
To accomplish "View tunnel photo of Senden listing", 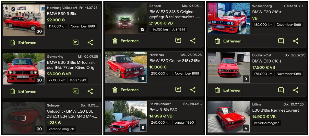I will [126, 19].
